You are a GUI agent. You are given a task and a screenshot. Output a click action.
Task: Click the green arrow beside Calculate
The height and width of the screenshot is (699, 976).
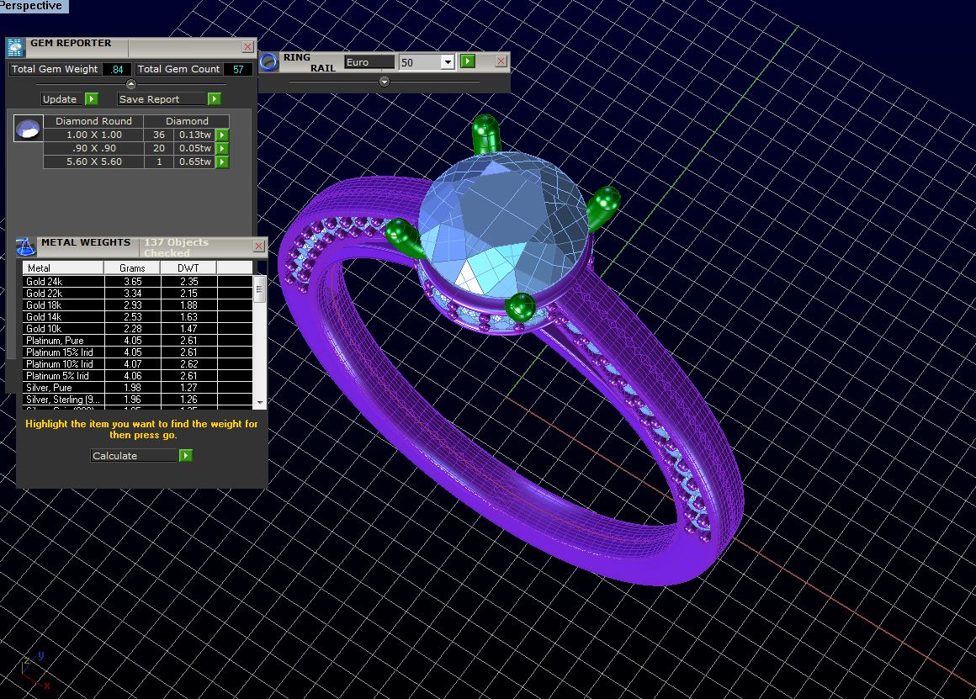pos(185,456)
